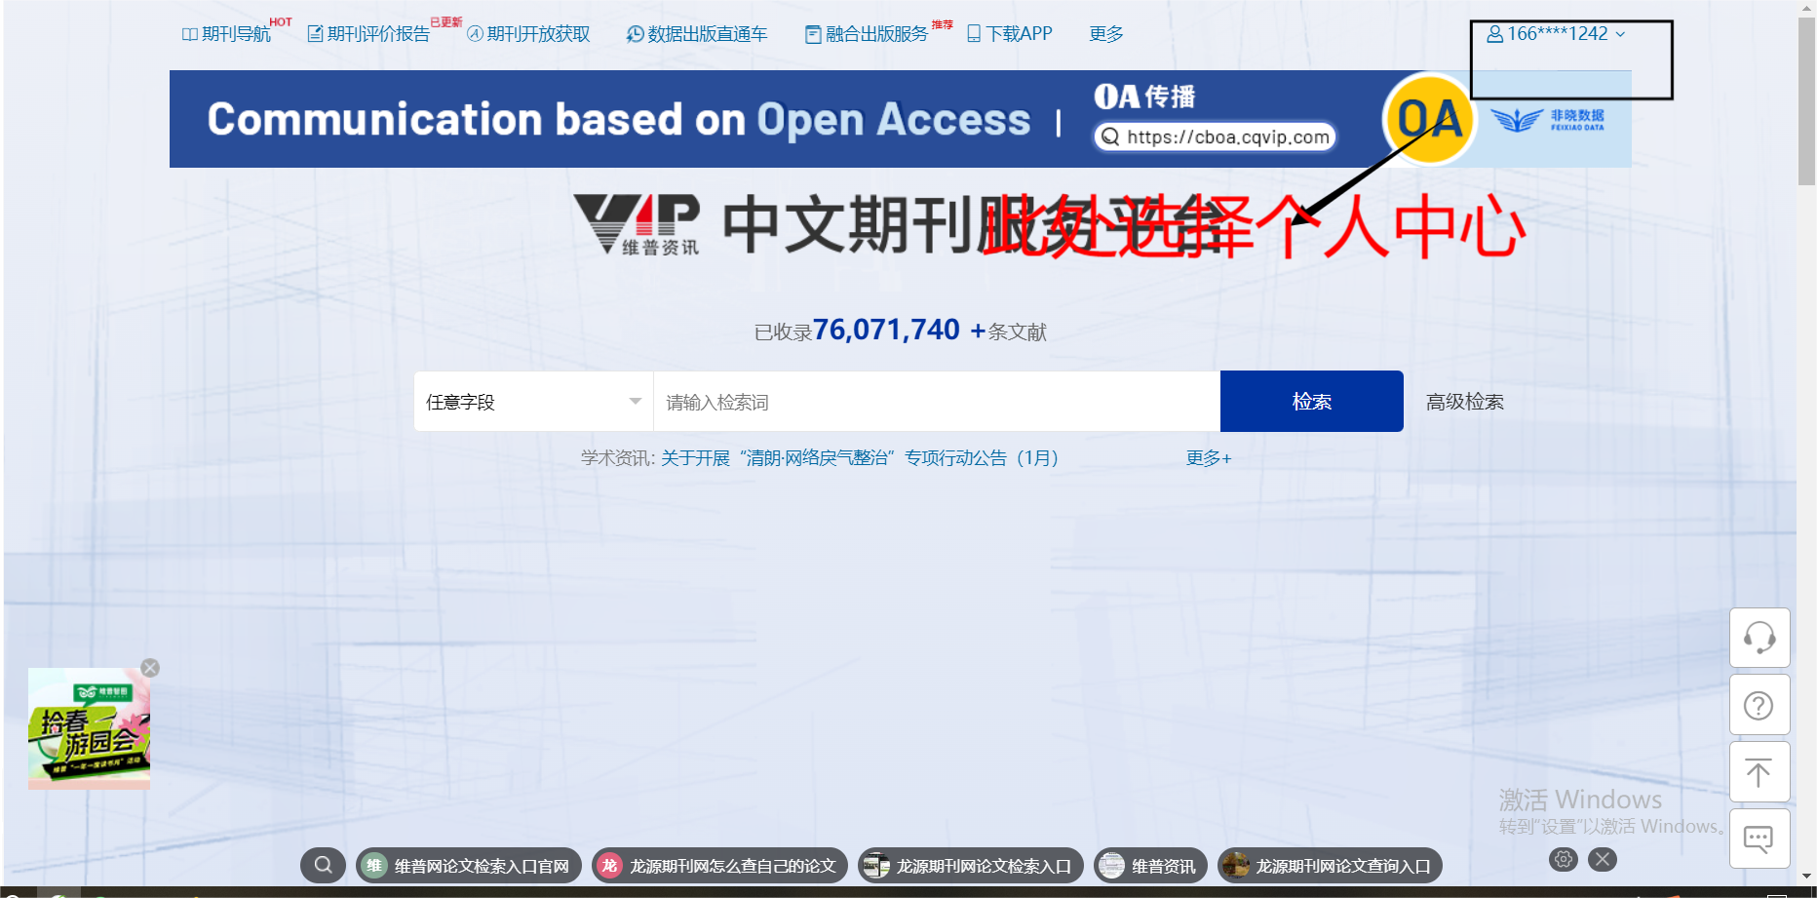1817x898 pixels.
Task: Click the cboa.cqvip.com URL pill in banner
Action: 1215,137
